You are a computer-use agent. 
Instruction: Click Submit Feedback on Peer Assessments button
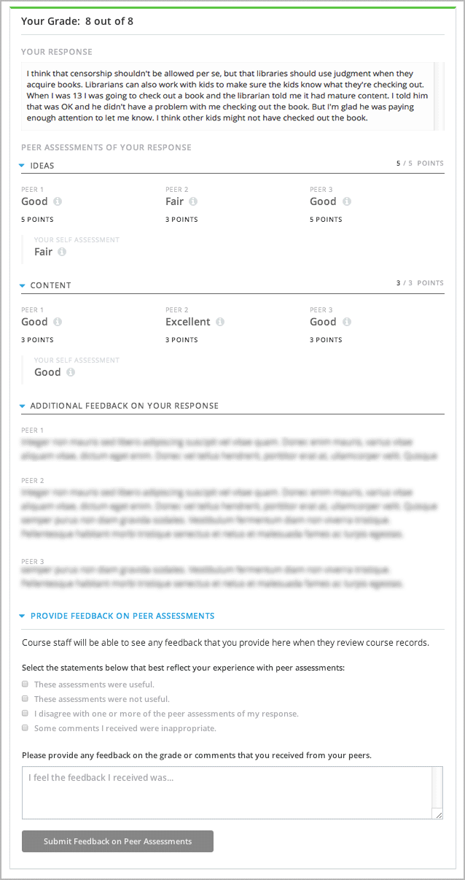[x=117, y=841]
